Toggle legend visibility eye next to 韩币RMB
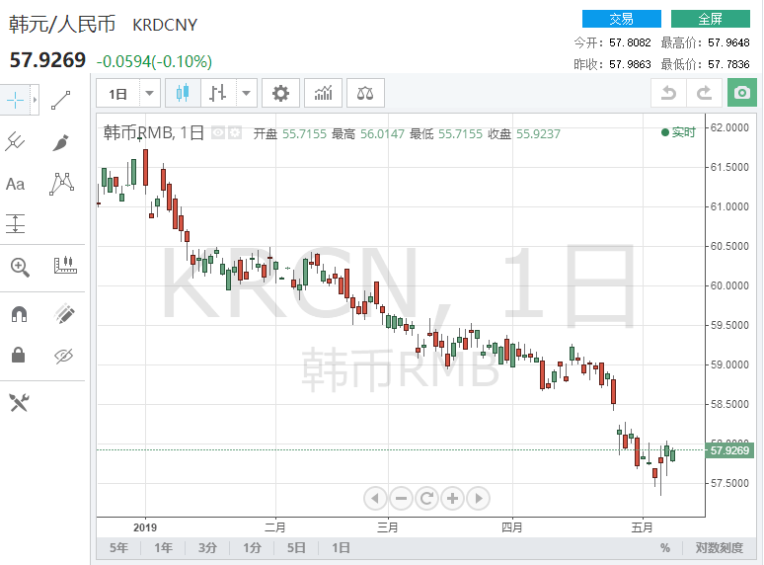This screenshot has width=764, height=565. tap(218, 132)
